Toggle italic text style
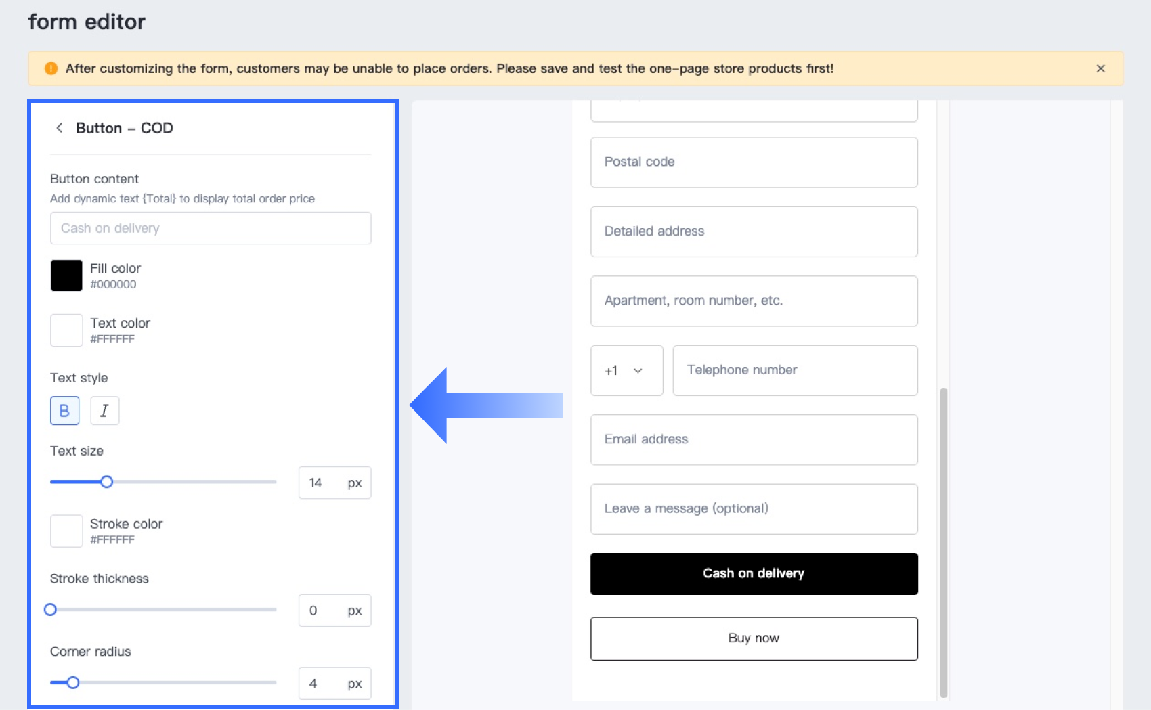This screenshot has height=710, width=1151. pos(104,411)
